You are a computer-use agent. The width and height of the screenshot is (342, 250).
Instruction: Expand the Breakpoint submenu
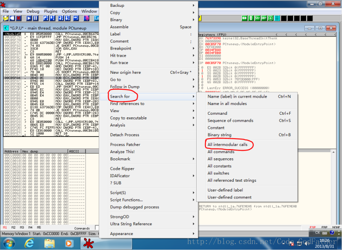coord(148,48)
